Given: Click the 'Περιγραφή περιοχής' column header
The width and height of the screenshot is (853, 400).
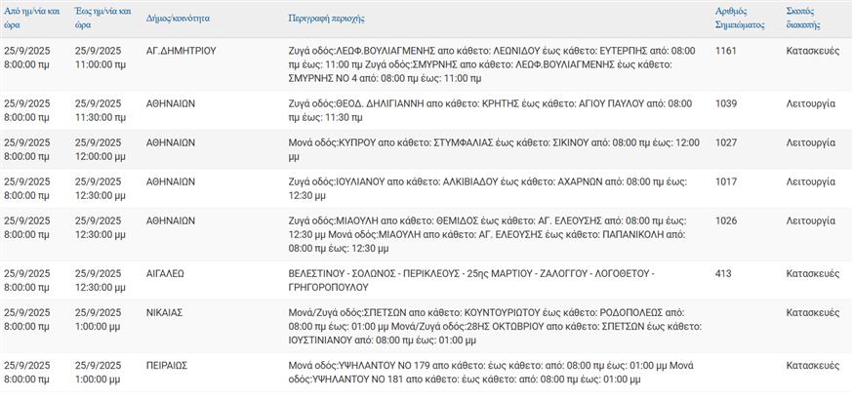Looking at the screenshot, I should coord(327,19).
